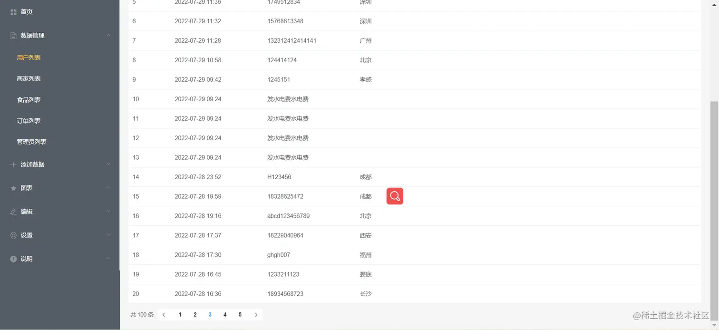Expand the 说明 submenu arrow
Viewport: 719px width, 330px height.
click(108, 259)
